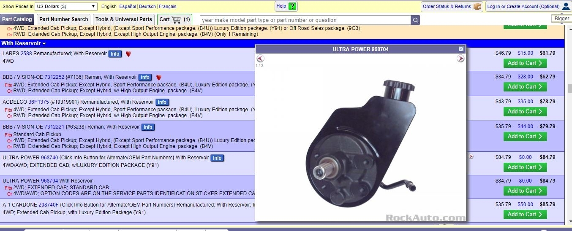This screenshot has width=572, height=231.
Task: Open the Show Prices In currency dropdown
Action: click(66, 6)
